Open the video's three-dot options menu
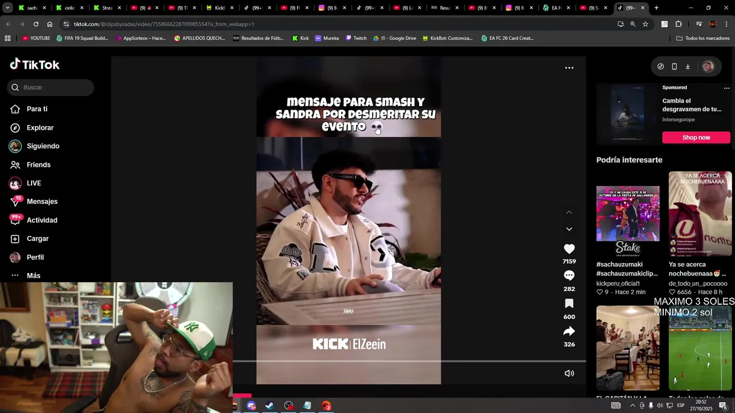 [569, 68]
